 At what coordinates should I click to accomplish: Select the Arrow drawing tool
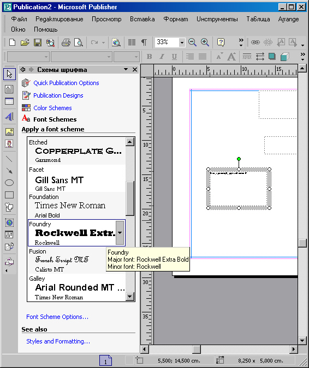coord(9,171)
